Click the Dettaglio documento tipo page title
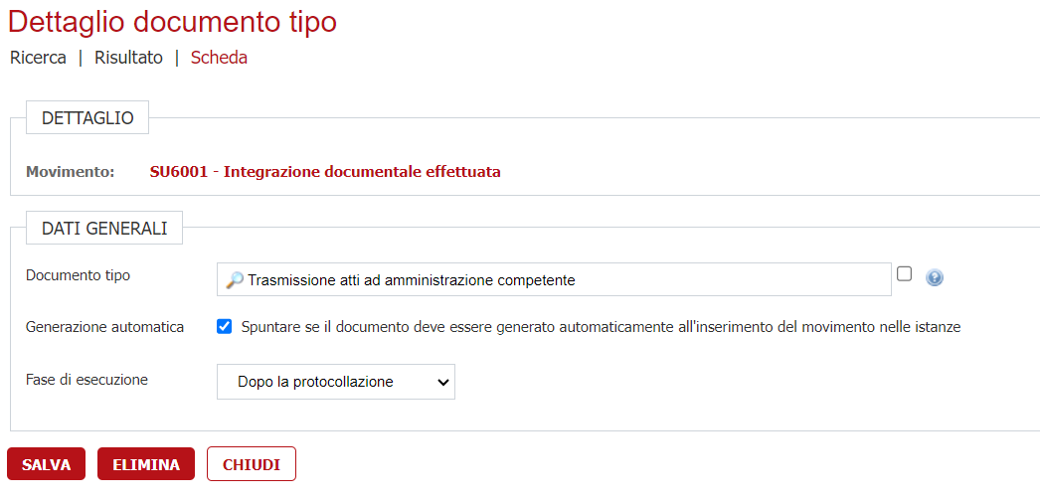The image size is (1040, 502). coord(173,21)
